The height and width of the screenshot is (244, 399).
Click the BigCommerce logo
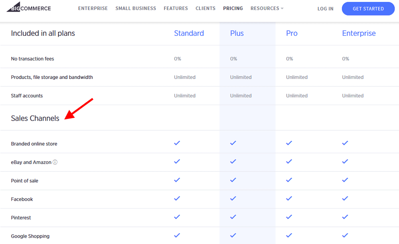(x=28, y=7)
